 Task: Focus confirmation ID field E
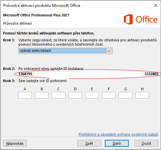tap(92, 95)
